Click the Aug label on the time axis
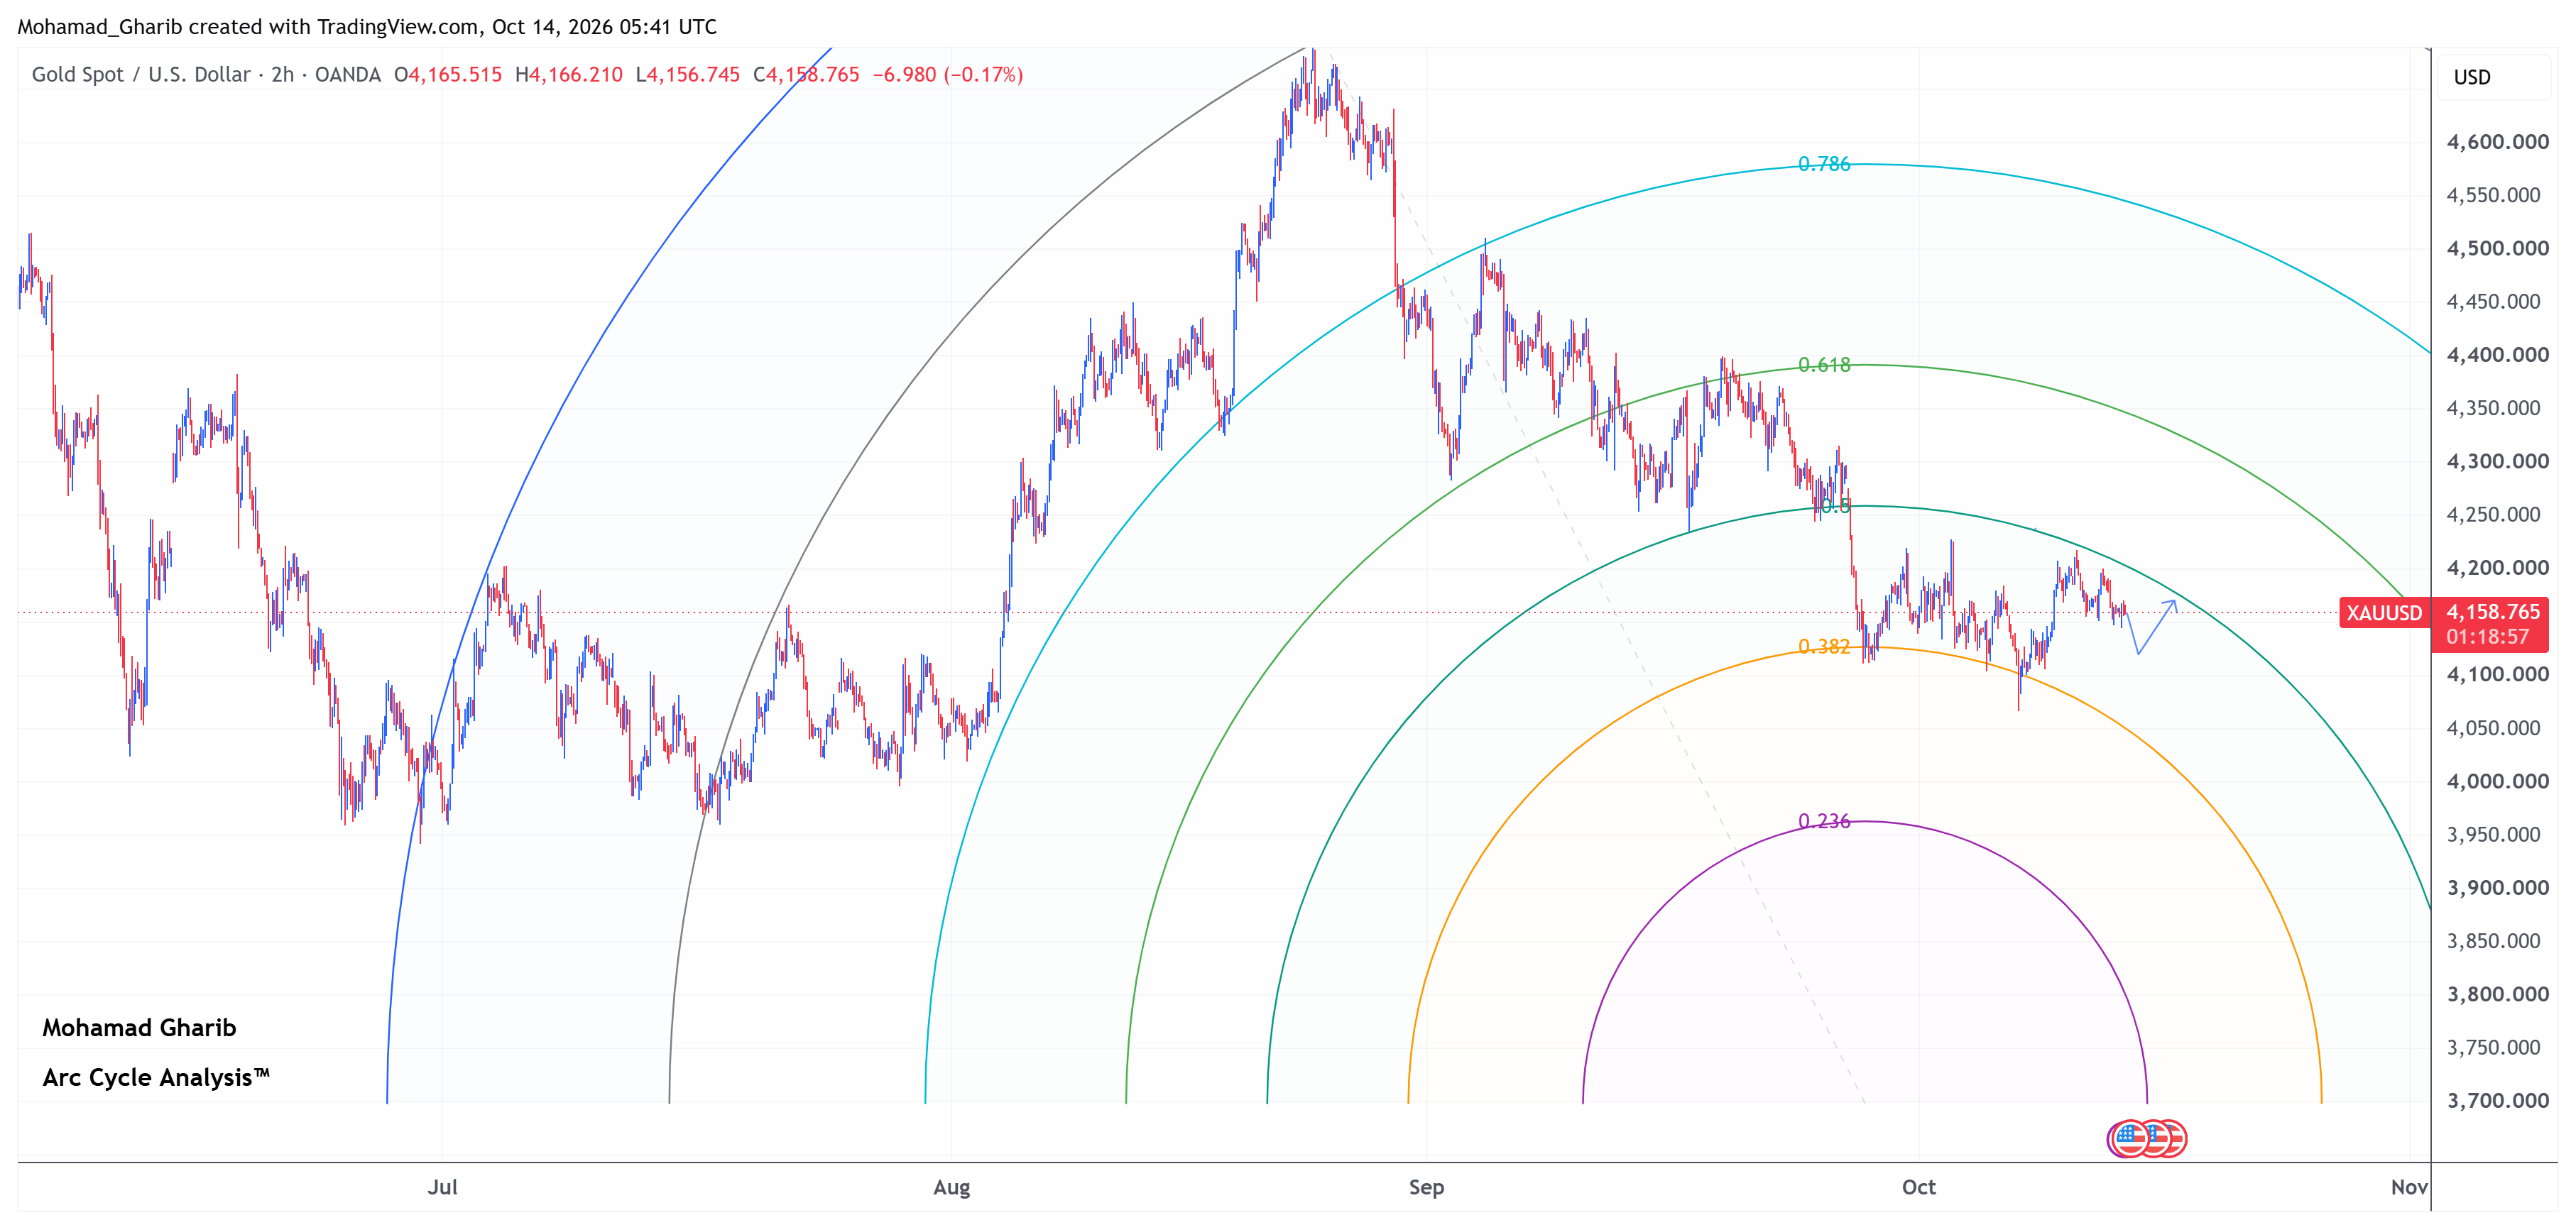The height and width of the screenshot is (1220, 2576). coord(951,1187)
